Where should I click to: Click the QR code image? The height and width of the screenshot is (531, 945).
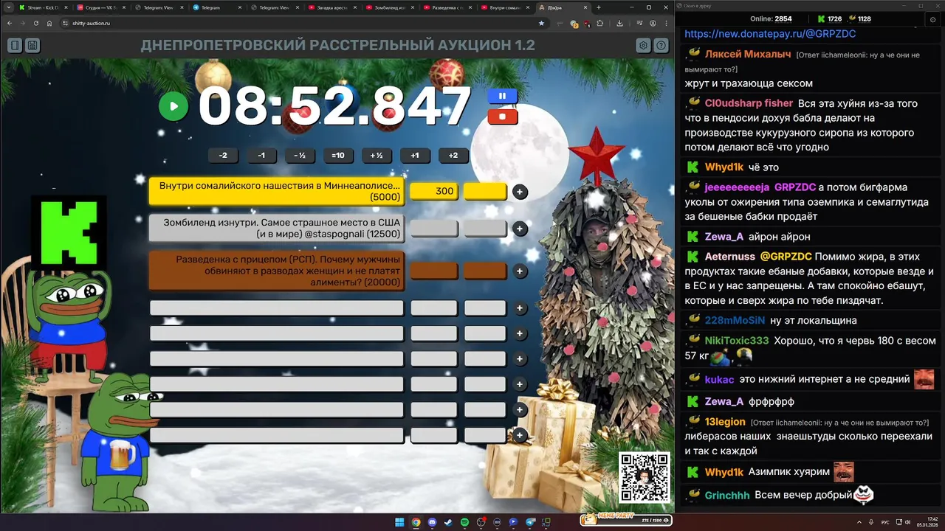[x=645, y=477]
